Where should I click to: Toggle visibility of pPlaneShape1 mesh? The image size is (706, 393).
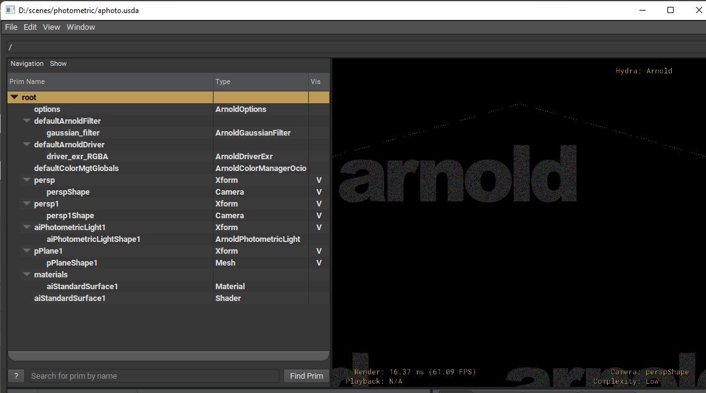click(319, 262)
